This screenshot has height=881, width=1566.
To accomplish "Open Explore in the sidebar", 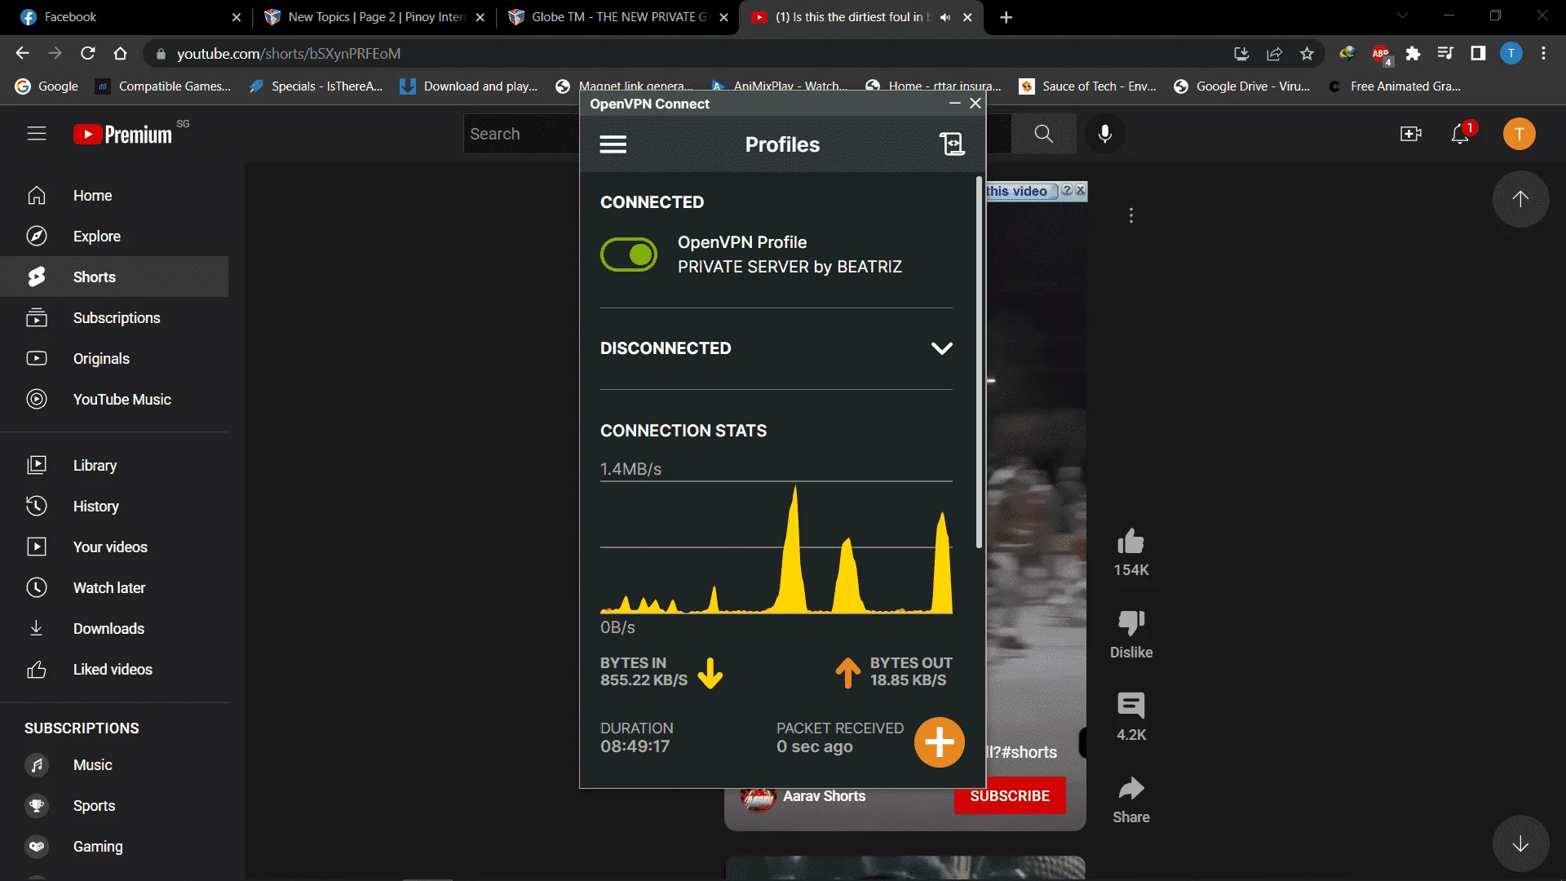I will point(114,237).
